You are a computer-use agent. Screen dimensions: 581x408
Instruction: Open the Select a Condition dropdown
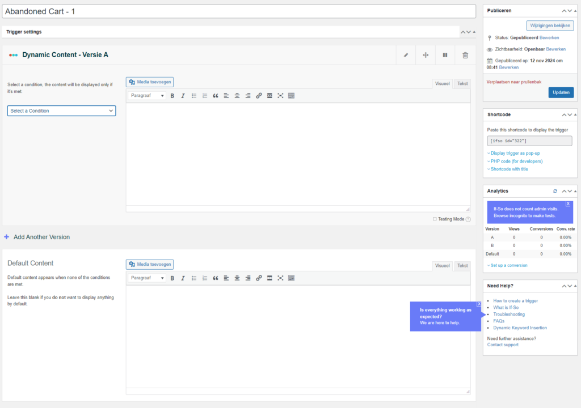click(x=61, y=110)
